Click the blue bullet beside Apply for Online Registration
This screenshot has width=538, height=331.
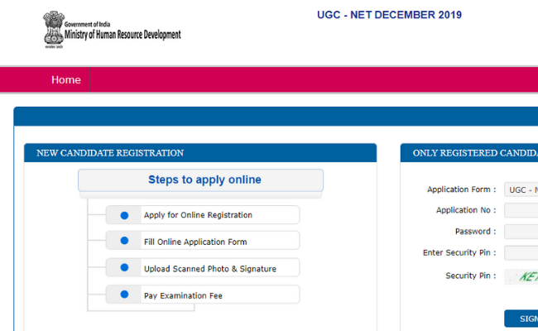point(124,215)
